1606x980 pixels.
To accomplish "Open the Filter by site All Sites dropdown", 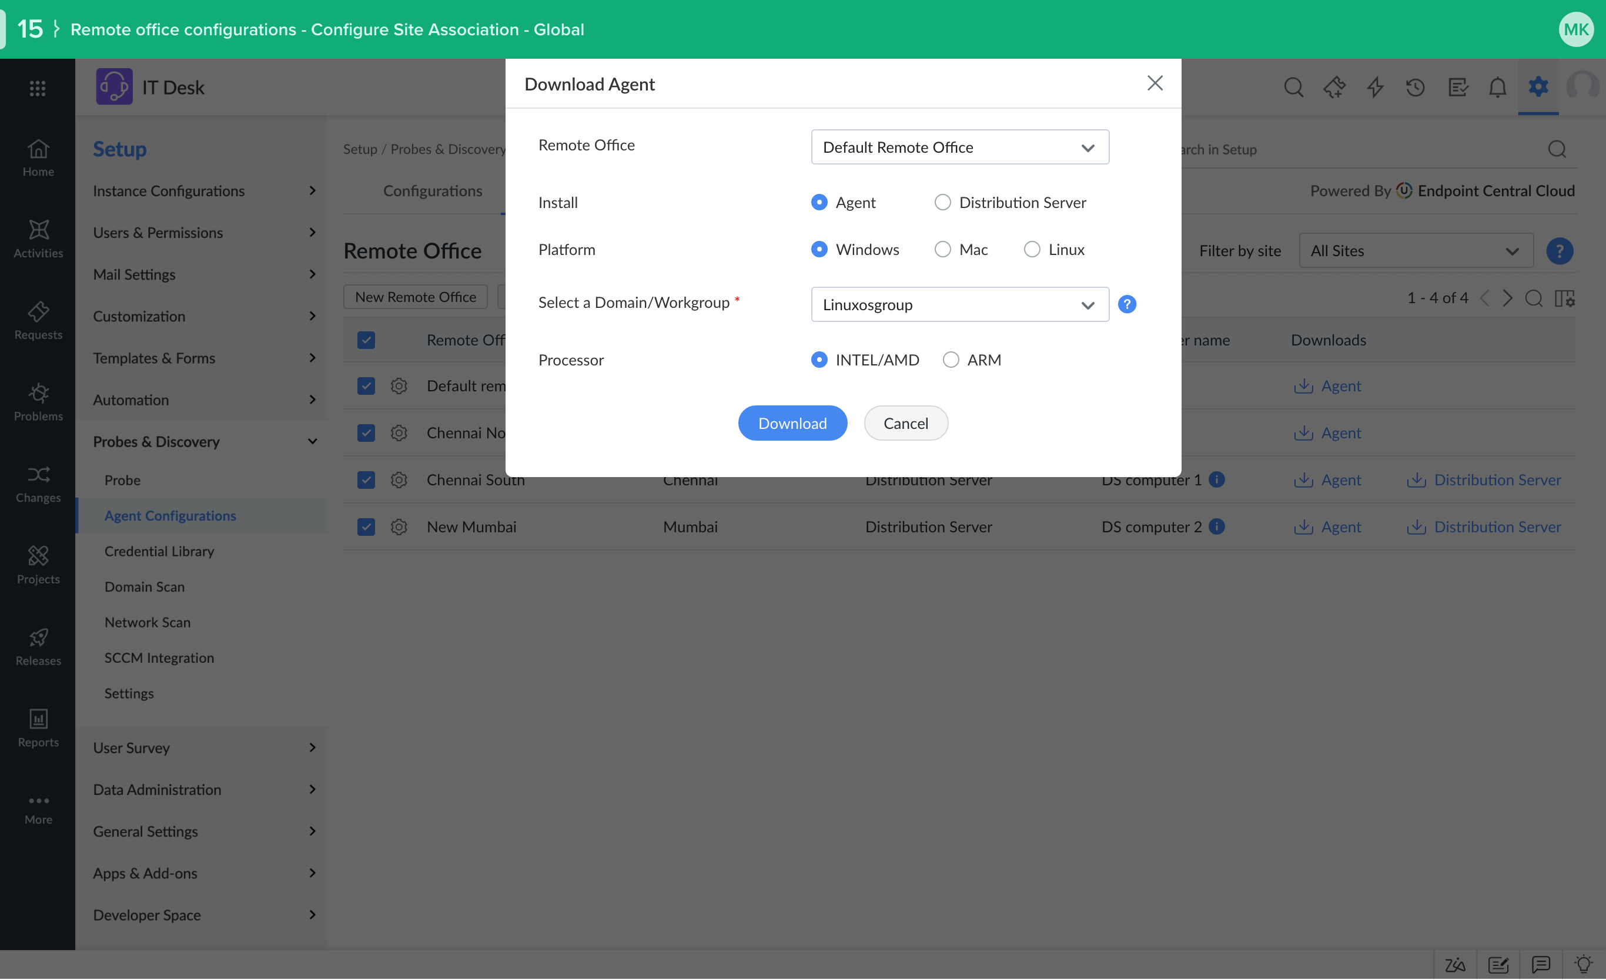I will coord(1416,251).
